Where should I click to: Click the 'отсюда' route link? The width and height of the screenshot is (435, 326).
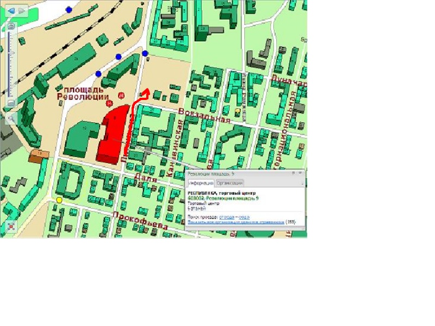coord(226,217)
